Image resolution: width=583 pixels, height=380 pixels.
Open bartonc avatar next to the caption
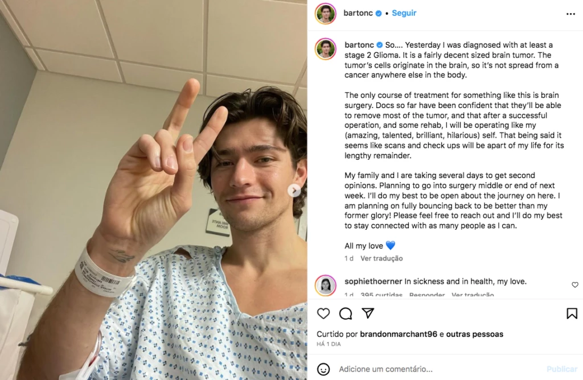325,49
